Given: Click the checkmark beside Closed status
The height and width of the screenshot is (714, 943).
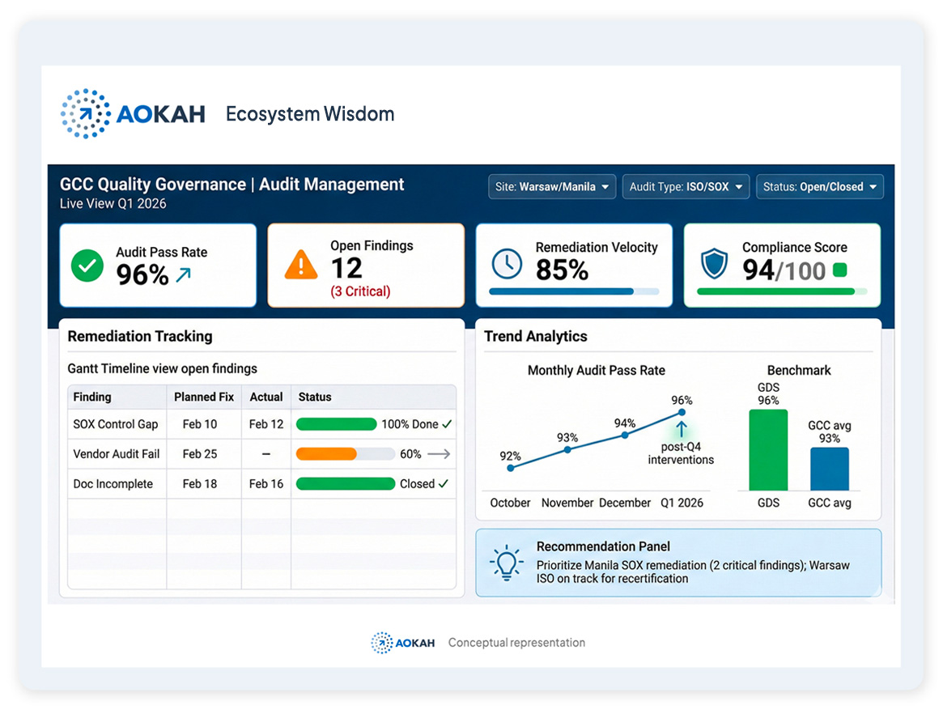Looking at the screenshot, I should point(444,484).
